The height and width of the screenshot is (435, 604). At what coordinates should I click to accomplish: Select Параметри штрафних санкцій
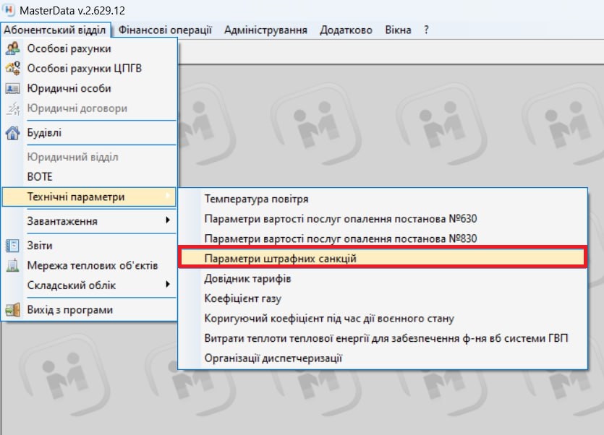(280, 258)
